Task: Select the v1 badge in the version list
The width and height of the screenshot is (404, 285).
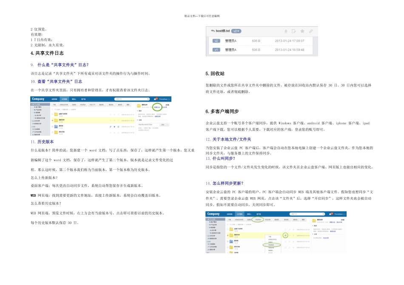Action: point(216,50)
